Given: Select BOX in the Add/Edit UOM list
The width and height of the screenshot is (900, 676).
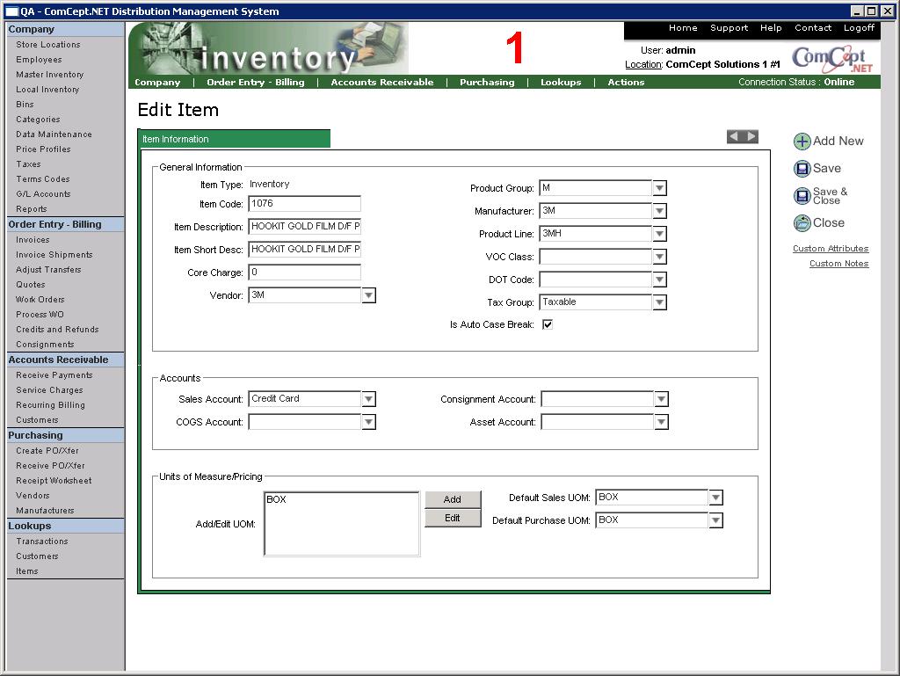Looking at the screenshot, I should click(276, 499).
